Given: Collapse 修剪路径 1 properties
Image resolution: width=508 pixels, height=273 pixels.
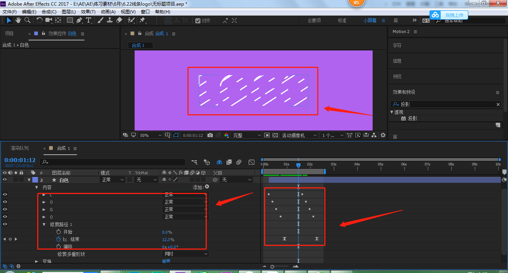Looking at the screenshot, I should (x=44, y=224).
